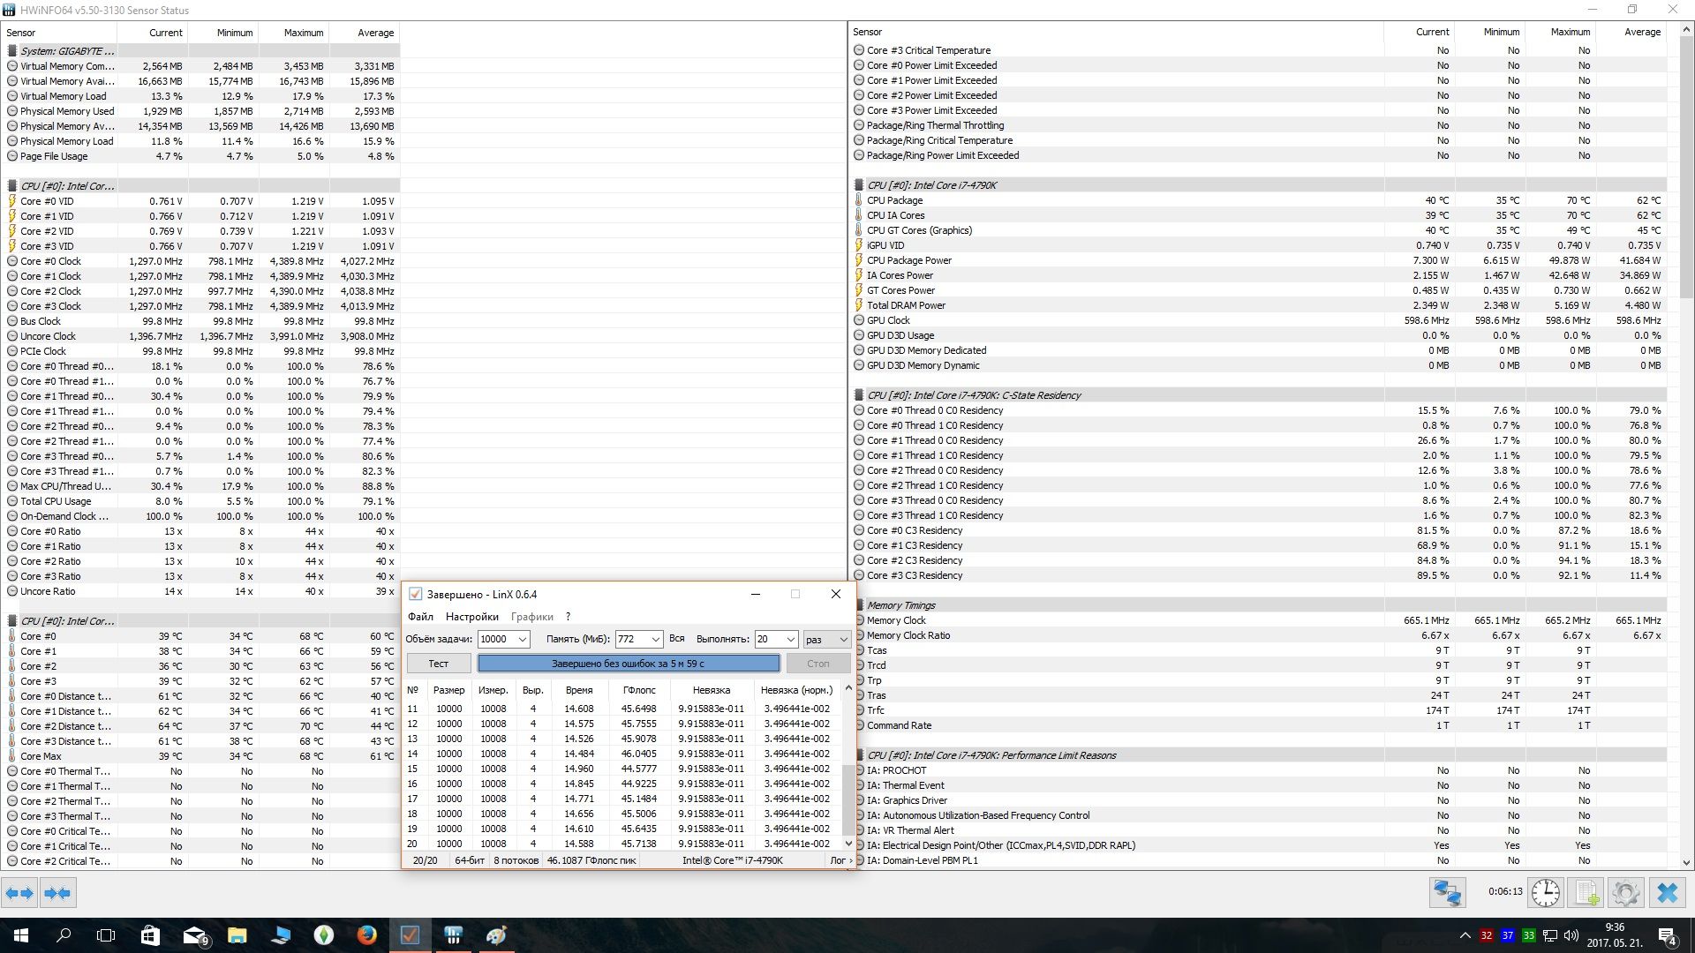Click the collapse columns inward arrows icon
This screenshot has height=953, width=1695.
pos(57,893)
